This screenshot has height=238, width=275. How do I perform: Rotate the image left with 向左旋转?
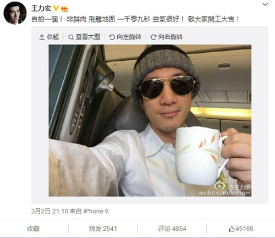tap(125, 37)
